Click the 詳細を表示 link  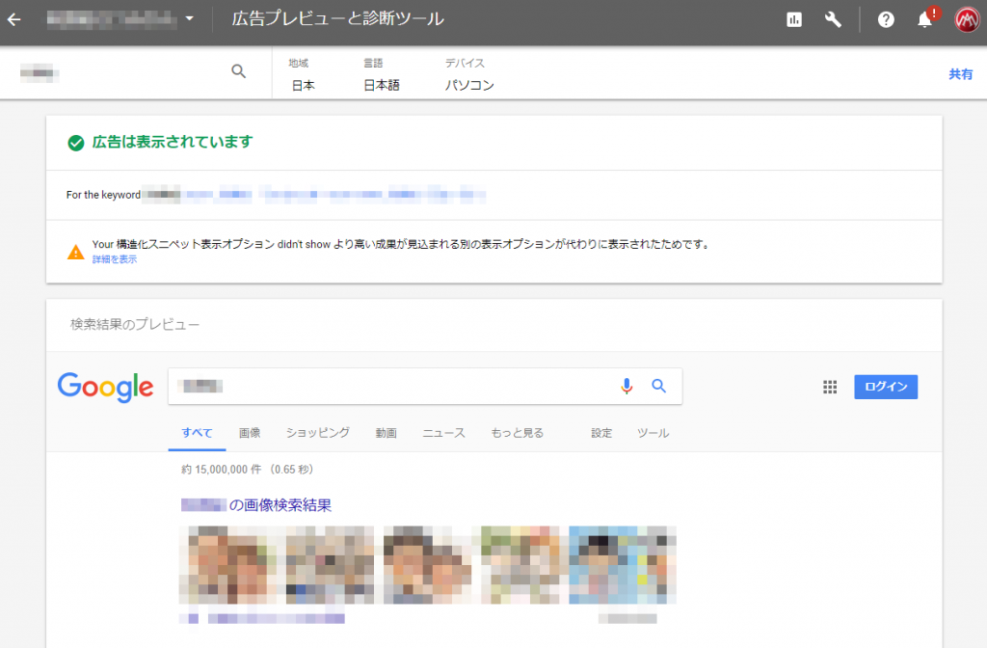pos(113,258)
